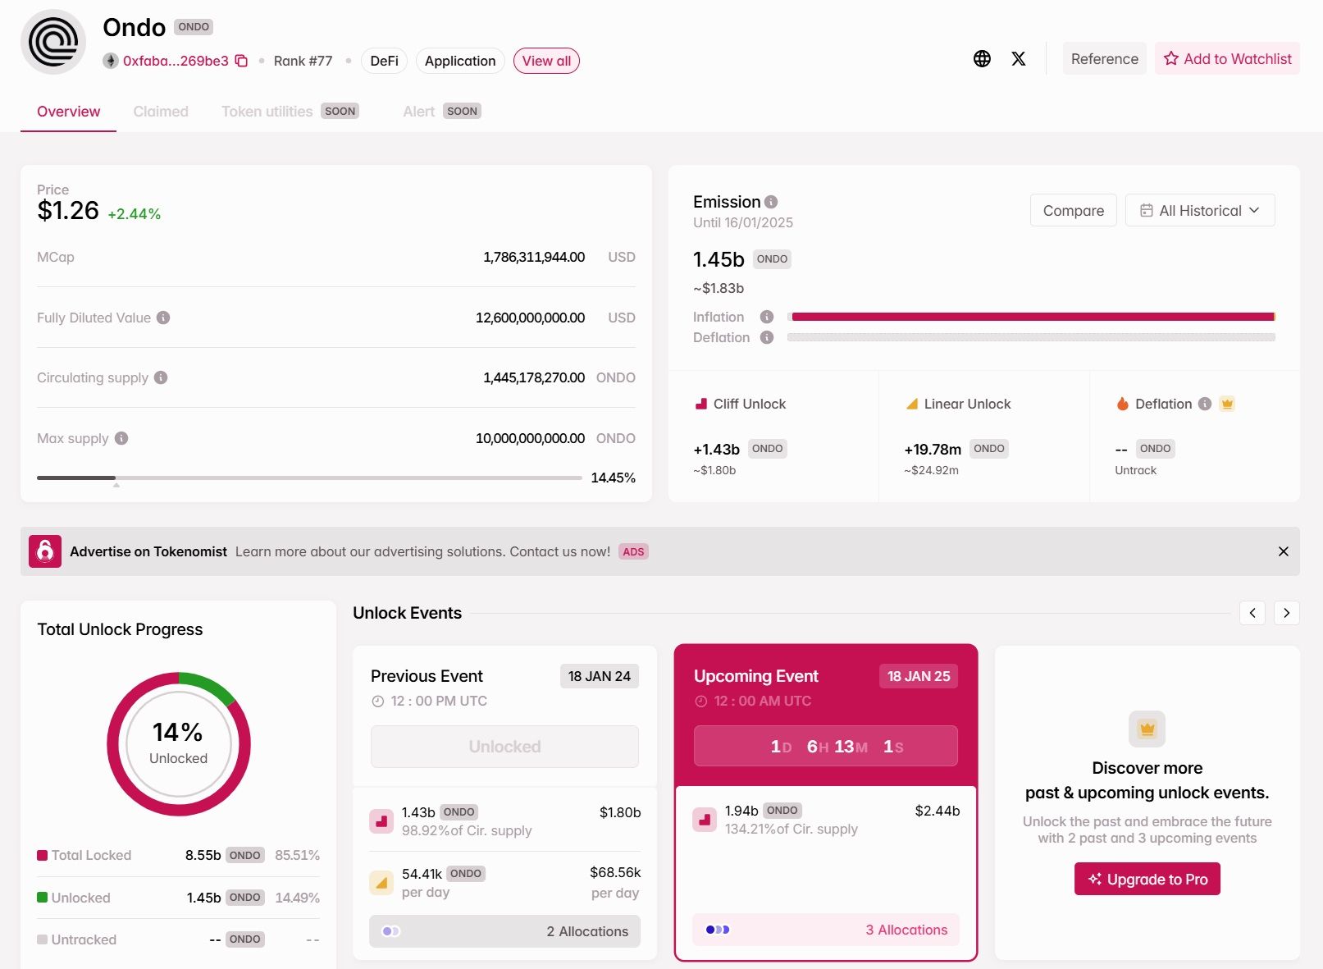Click the Rank #77 text
Viewport: 1323px width, 969px height.
[x=303, y=61]
